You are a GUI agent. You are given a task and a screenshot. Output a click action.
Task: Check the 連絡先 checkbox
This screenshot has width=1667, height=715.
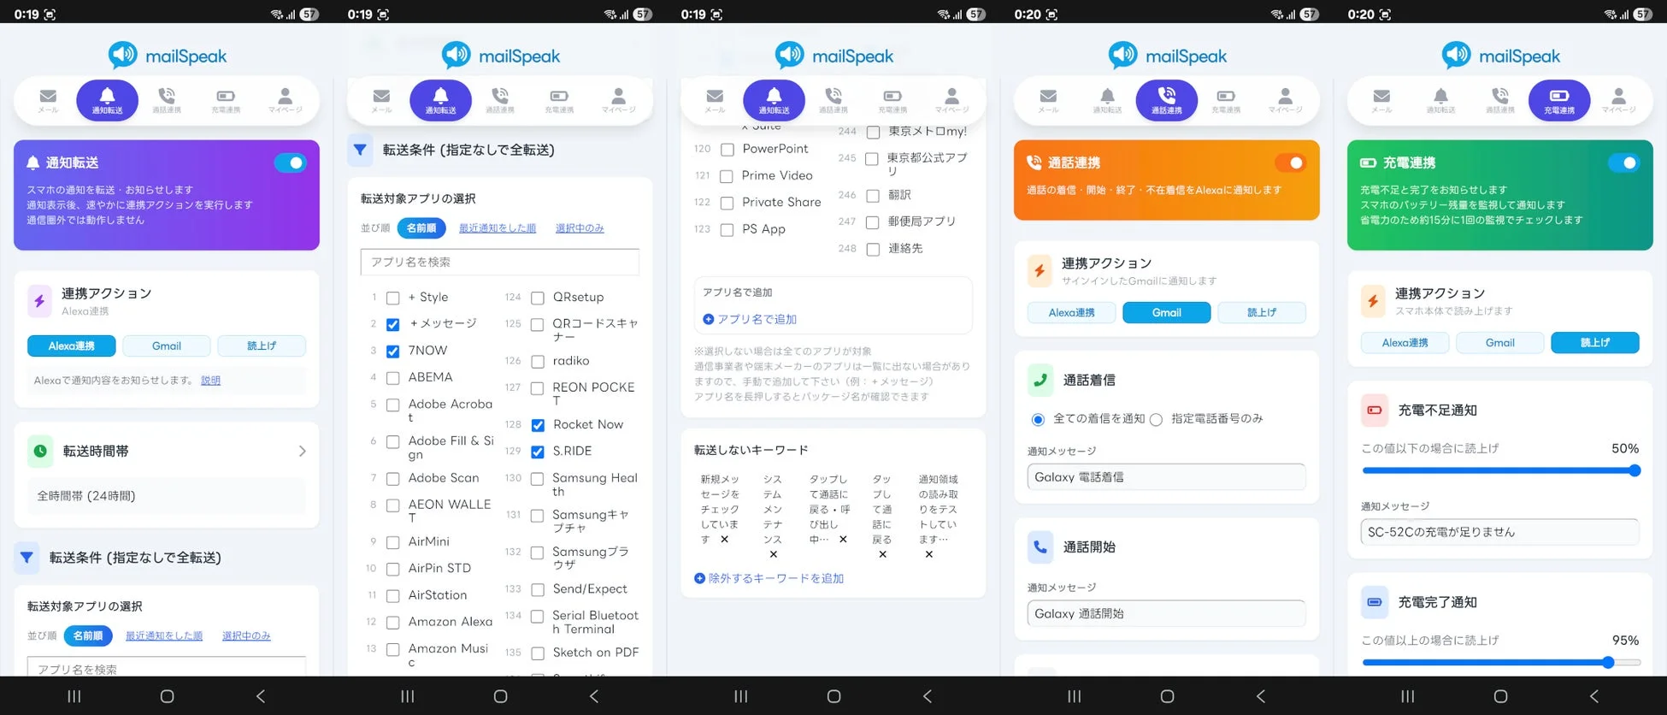tap(873, 250)
